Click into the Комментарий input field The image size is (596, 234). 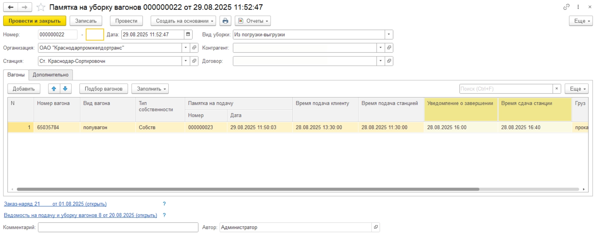point(118,227)
